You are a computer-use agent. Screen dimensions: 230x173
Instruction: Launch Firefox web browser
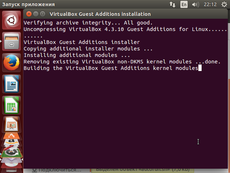[x=11, y=63]
